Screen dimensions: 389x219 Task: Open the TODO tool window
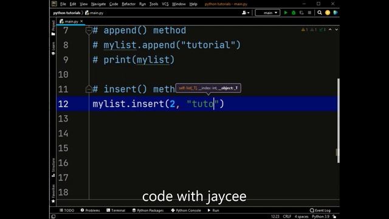67,210
